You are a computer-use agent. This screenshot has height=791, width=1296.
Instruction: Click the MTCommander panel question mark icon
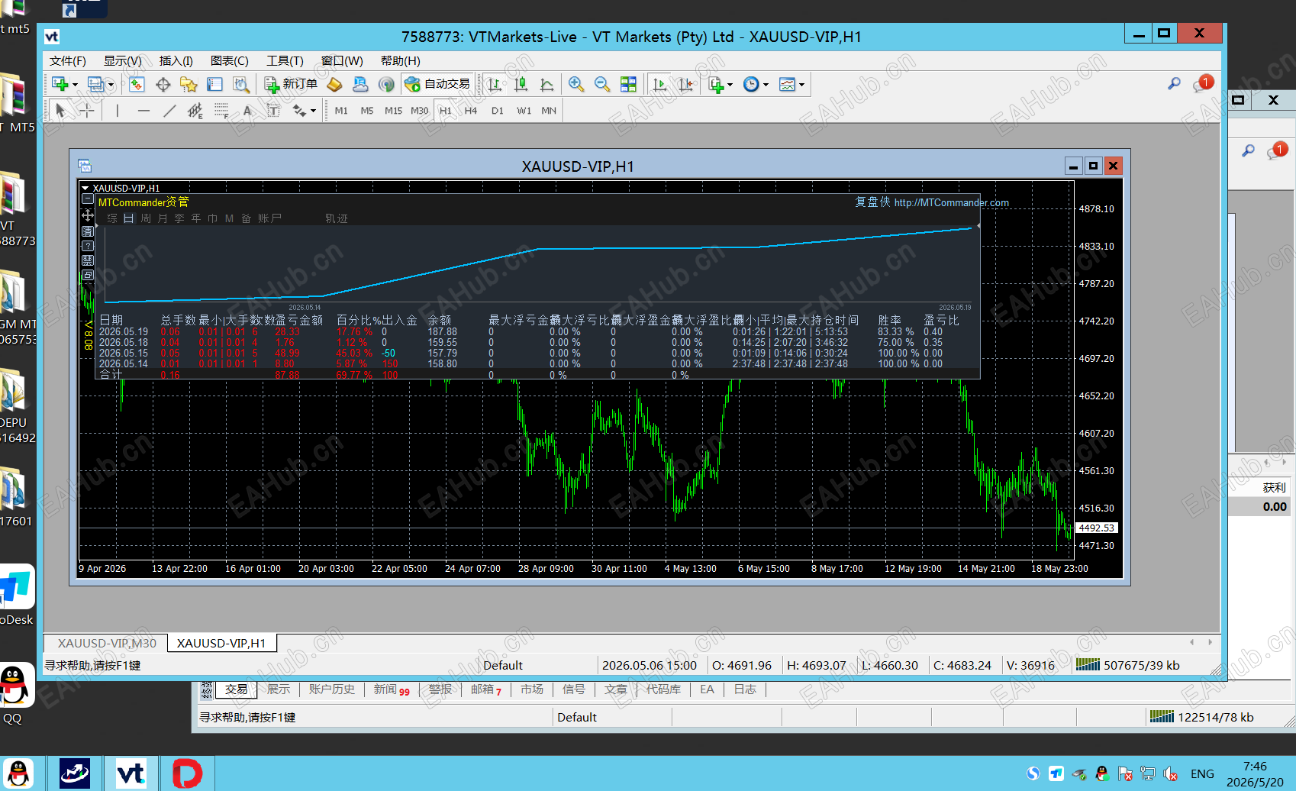88,246
